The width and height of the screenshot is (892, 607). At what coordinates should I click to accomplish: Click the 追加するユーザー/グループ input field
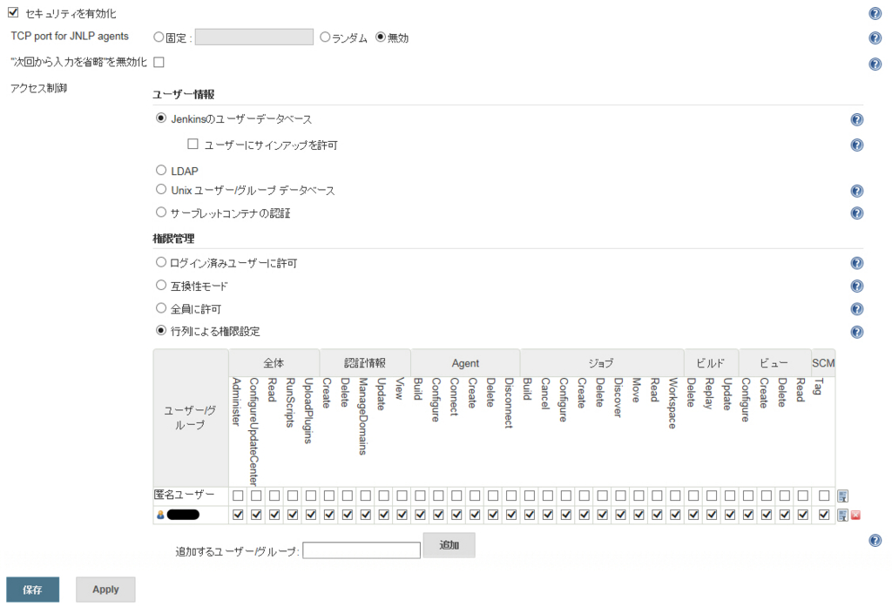pos(362,550)
